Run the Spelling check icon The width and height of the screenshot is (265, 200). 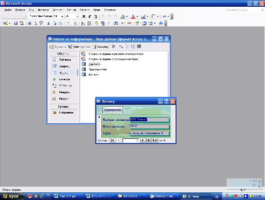[x=41, y=23]
